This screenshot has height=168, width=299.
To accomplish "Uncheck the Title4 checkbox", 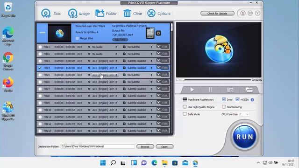I will [x=40, y=68].
